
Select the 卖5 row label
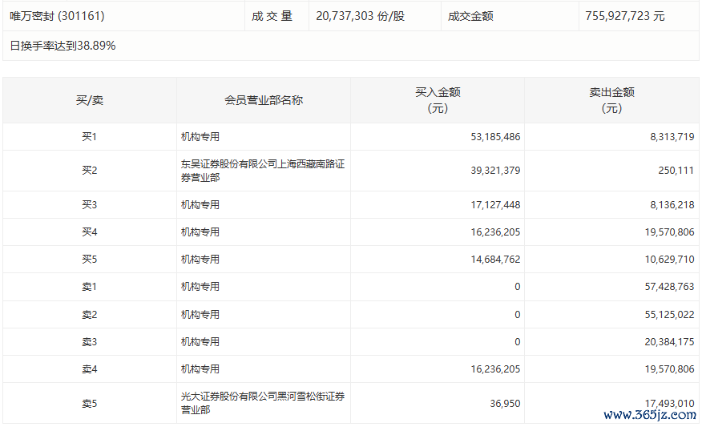tap(89, 404)
